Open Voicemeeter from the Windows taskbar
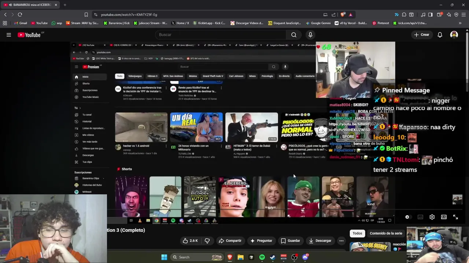Screen dimensions: 469x263 coord(283,257)
